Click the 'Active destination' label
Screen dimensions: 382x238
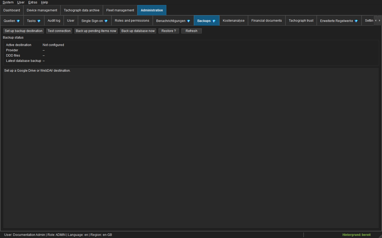19,45
